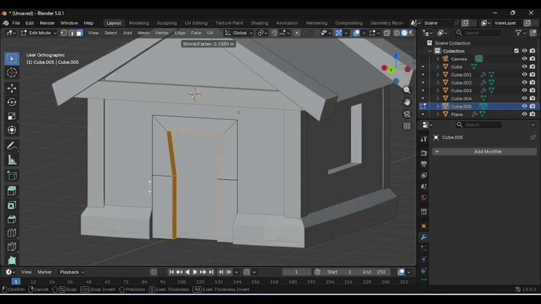Hide Cube.003 in viewport
Screen dimensions: 541x304
[x=525, y=90]
